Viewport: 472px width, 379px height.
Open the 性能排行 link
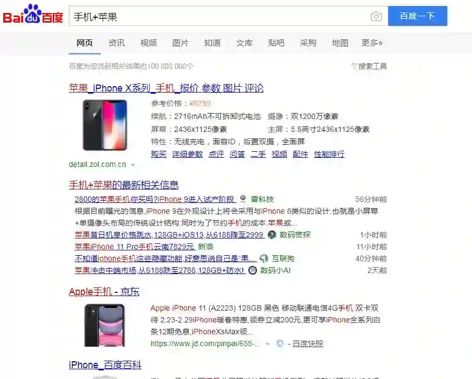[x=329, y=154]
